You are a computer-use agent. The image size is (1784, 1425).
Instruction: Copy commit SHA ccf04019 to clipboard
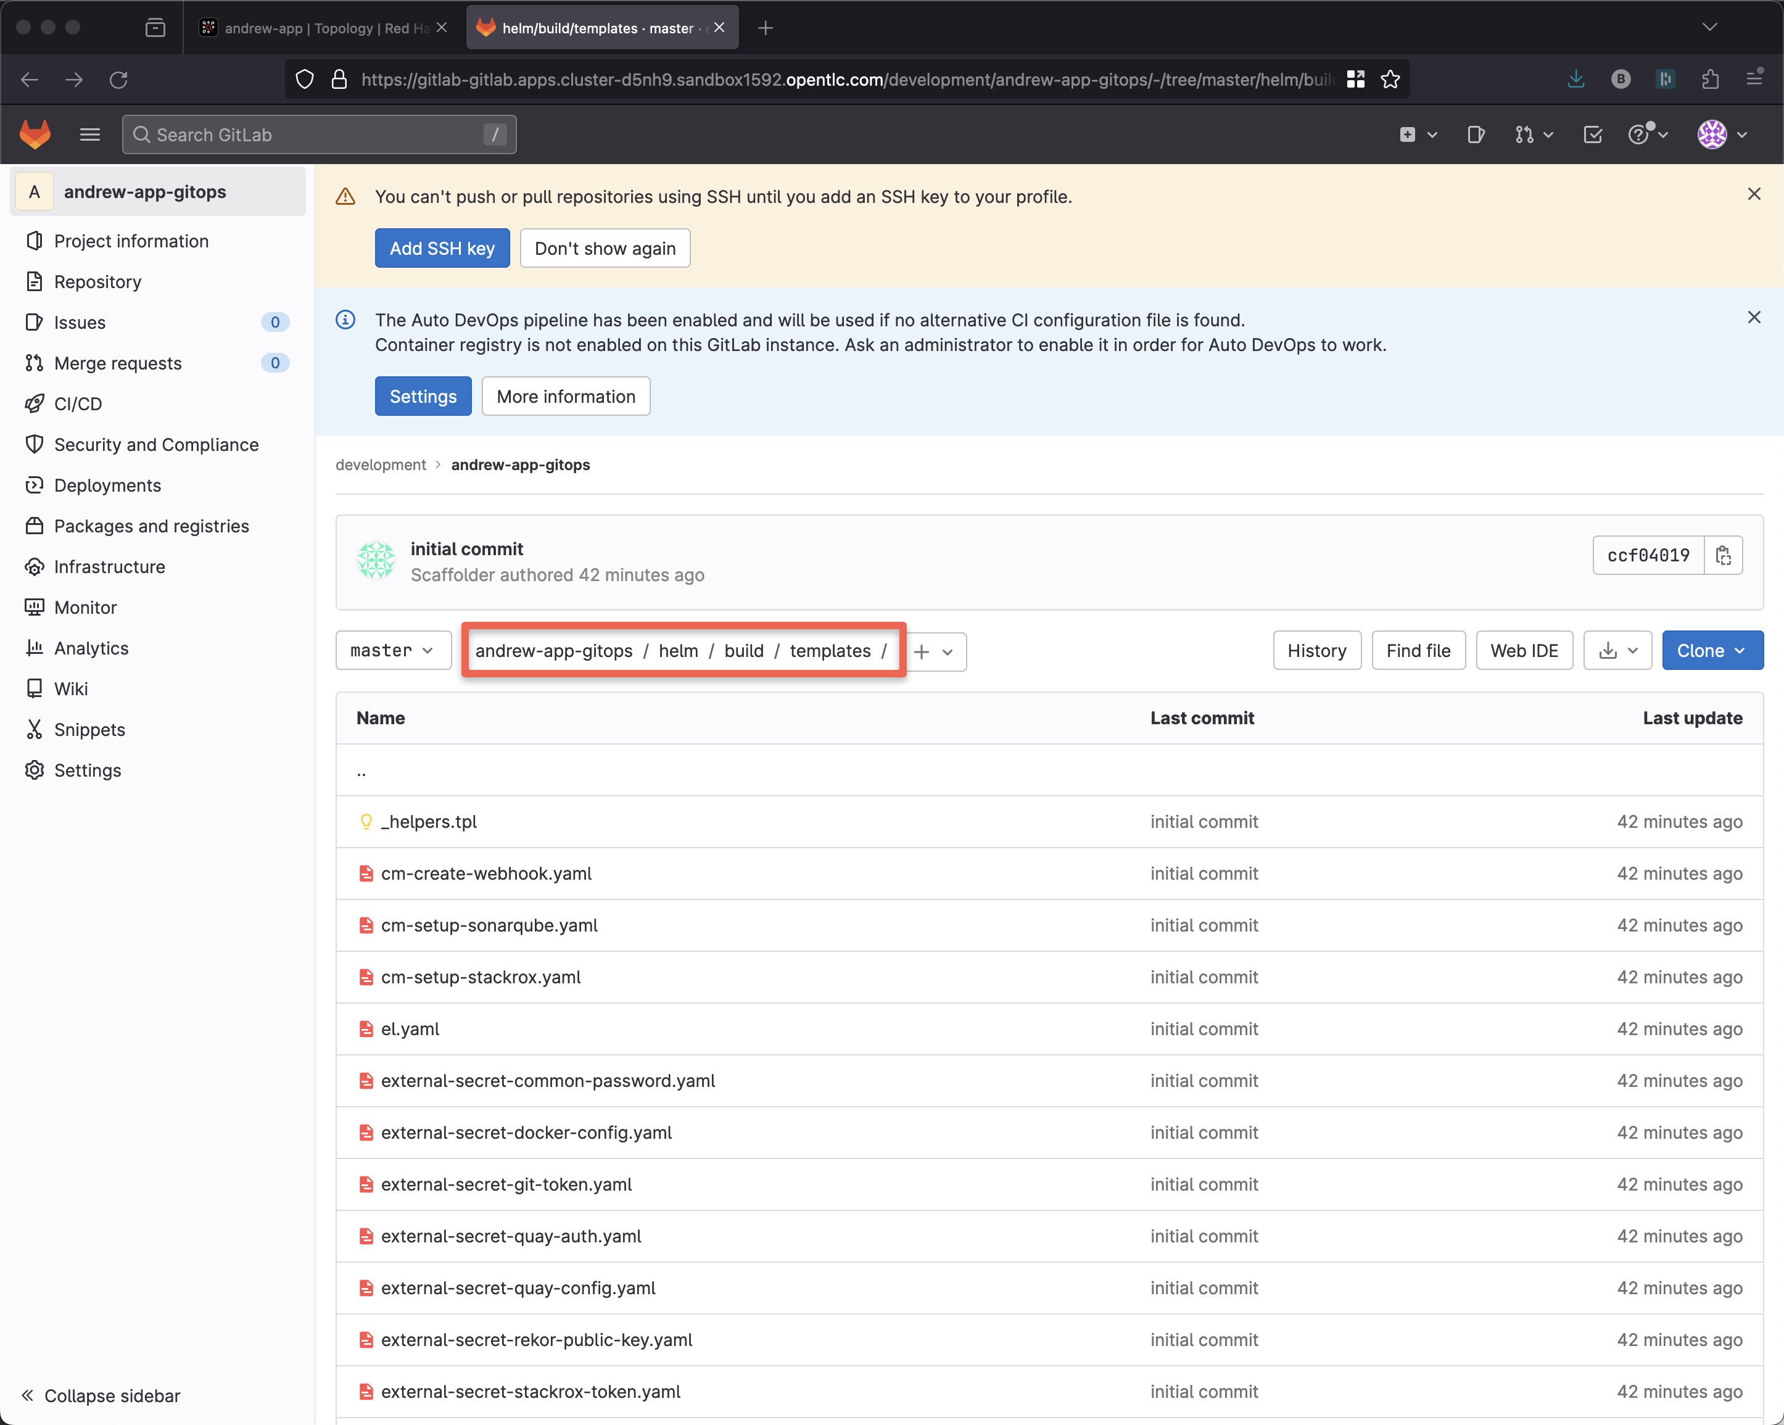pos(1723,555)
